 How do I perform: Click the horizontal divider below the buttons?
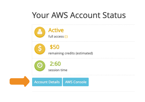[83, 91]
